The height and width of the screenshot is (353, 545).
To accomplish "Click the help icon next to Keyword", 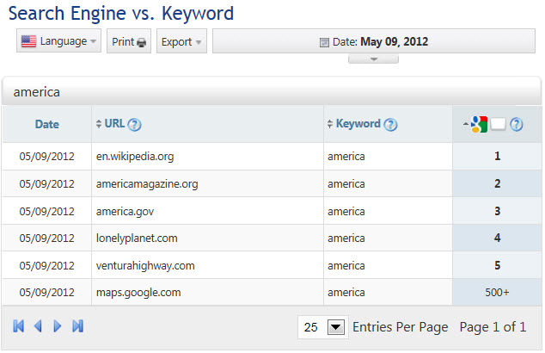I will [x=390, y=124].
